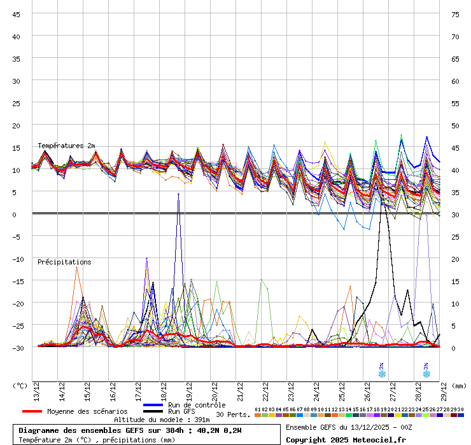Click the 'Copyright 2025 Meteociel.fr' text
Image resolution: width=471 pixels, height=445 pixels.
tap(346, 440)
